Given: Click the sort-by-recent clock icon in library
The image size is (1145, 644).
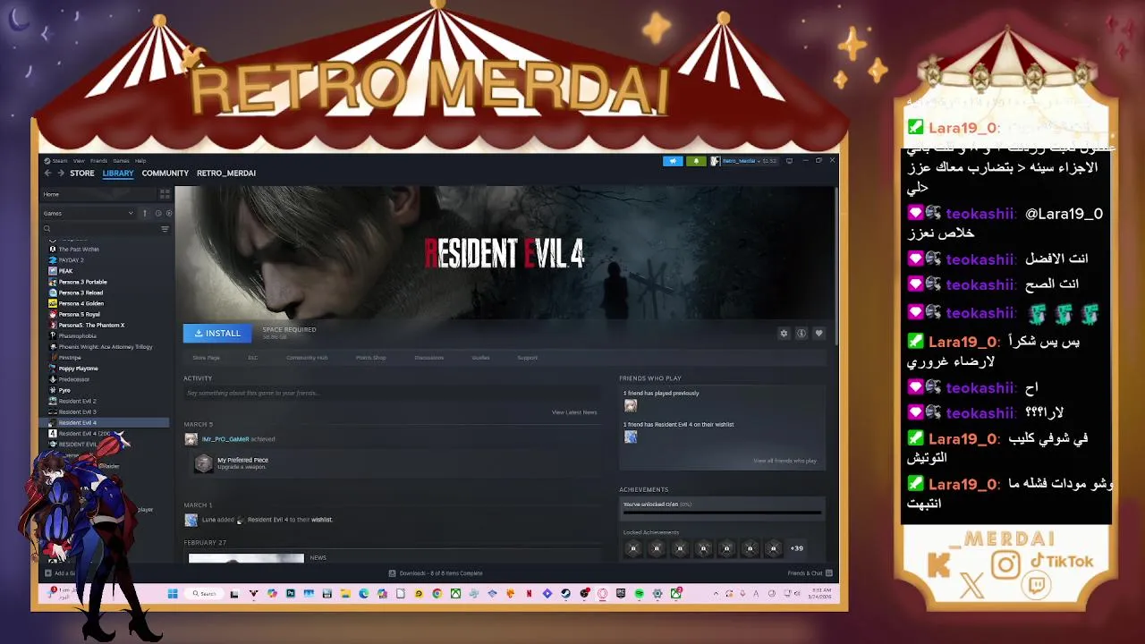Looking at the screenshot, I should pyautogui.click(x=158, y=213).
